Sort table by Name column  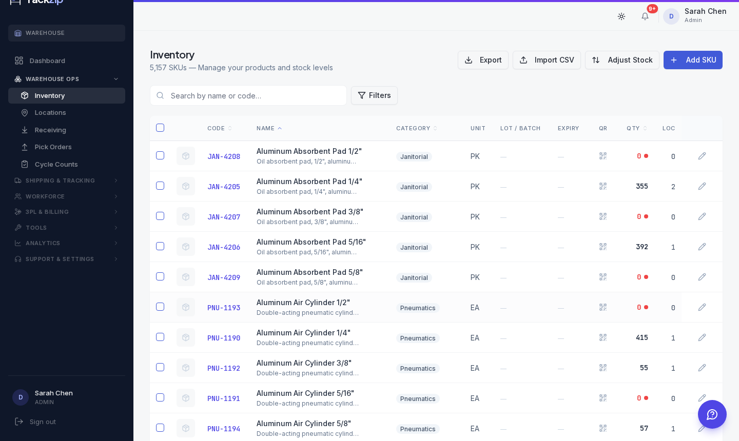point(269,128)
